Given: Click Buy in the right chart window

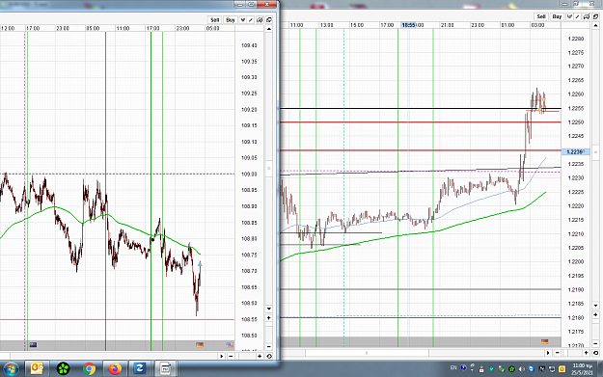Looking at the screenshot, I should click(x=557, y=16).
